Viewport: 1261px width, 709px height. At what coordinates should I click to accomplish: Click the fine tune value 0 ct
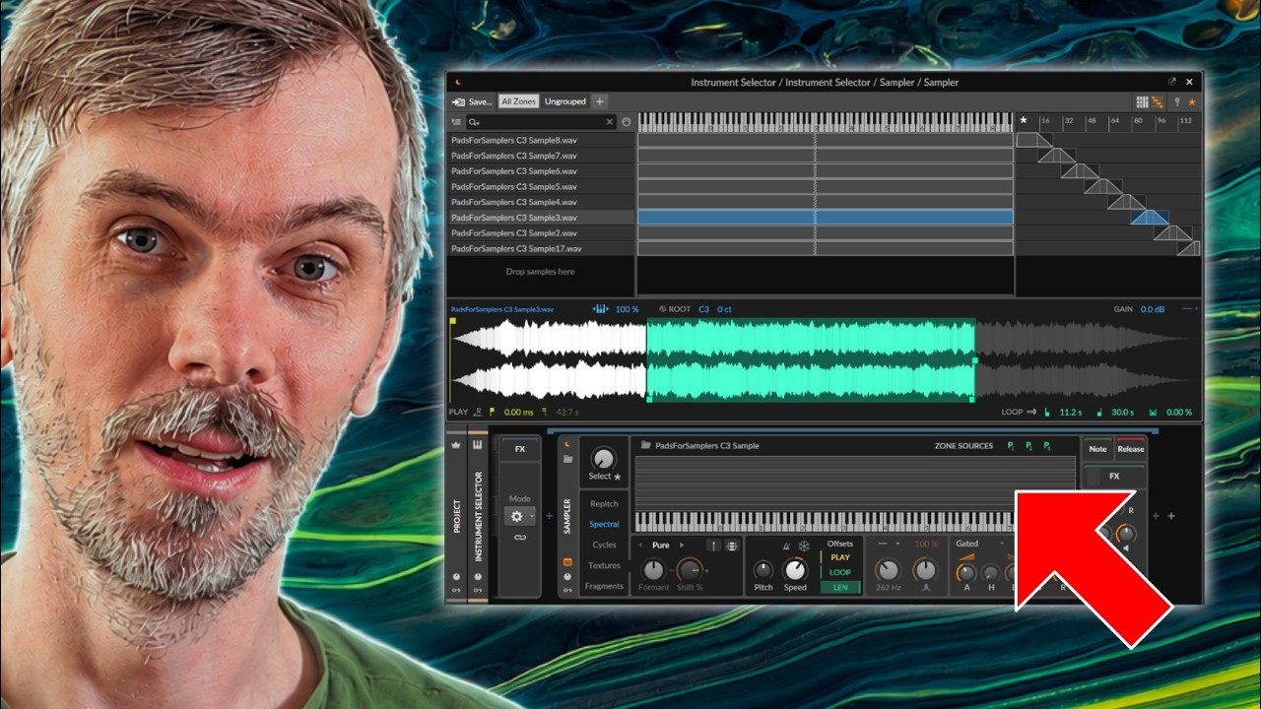coord(724,309)
